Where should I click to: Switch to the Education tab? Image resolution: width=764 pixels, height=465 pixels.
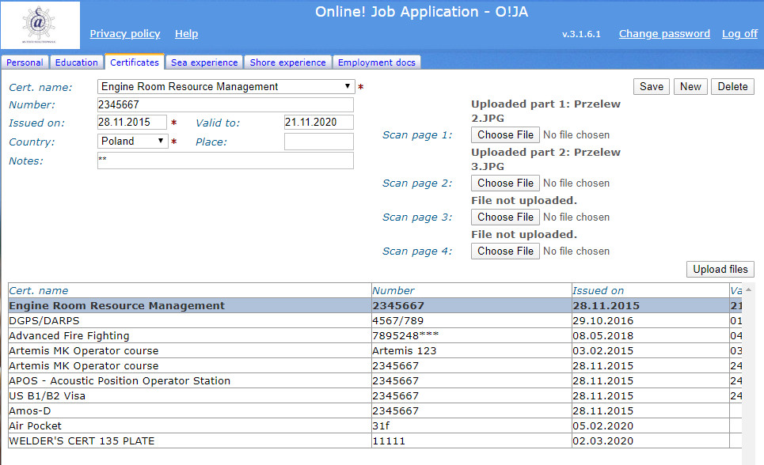pos(77,62)
